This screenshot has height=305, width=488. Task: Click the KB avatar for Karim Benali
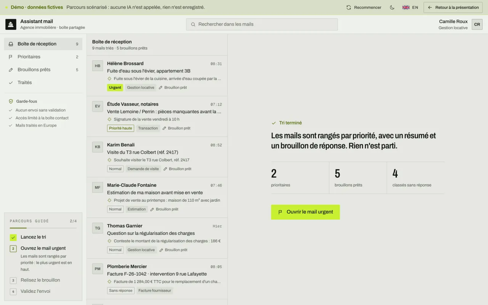click(x=98, y=147)
